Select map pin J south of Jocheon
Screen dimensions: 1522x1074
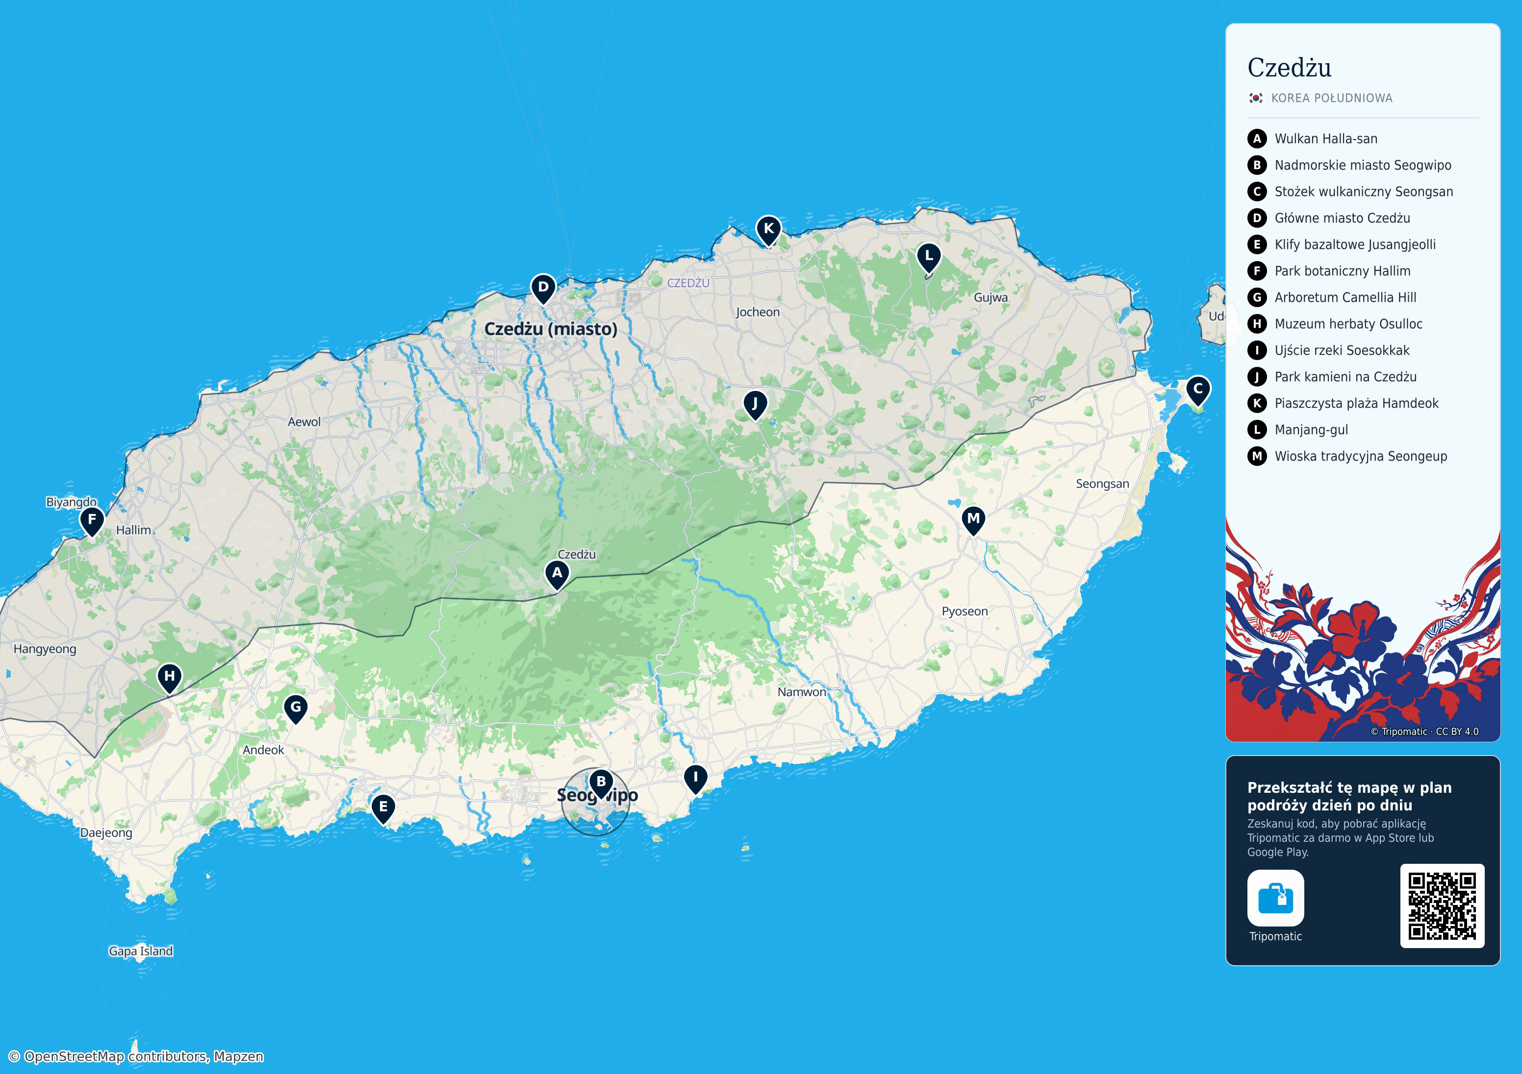tap(754, 405)
